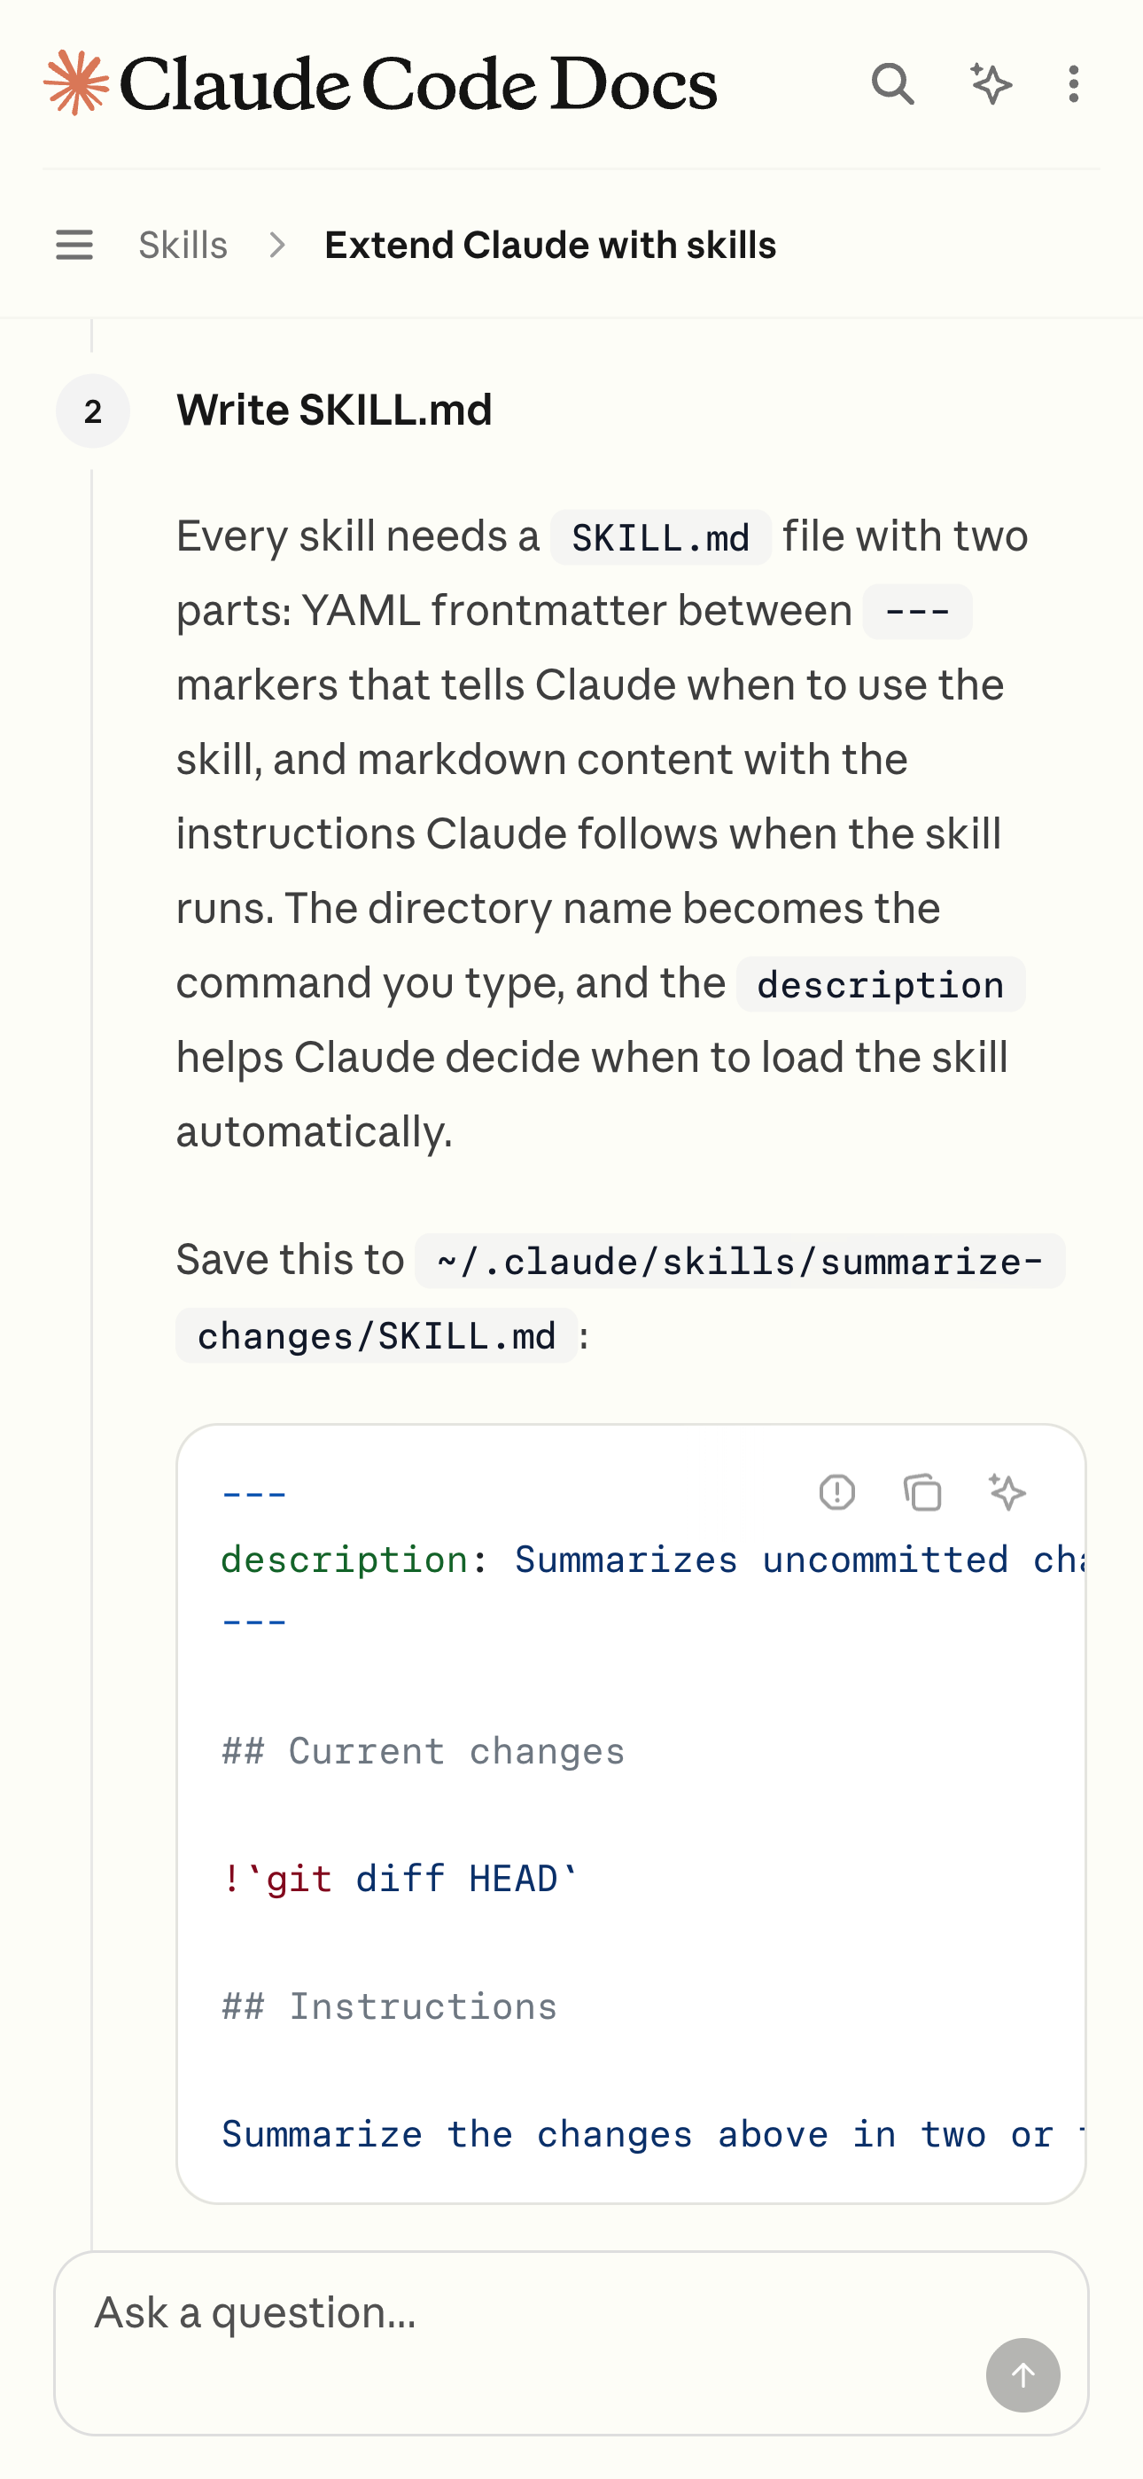Click the ~/.claude/skills/summarize- path snippet
Viewport: 1143px width, 2479px height.
(x=740, y=1261)
